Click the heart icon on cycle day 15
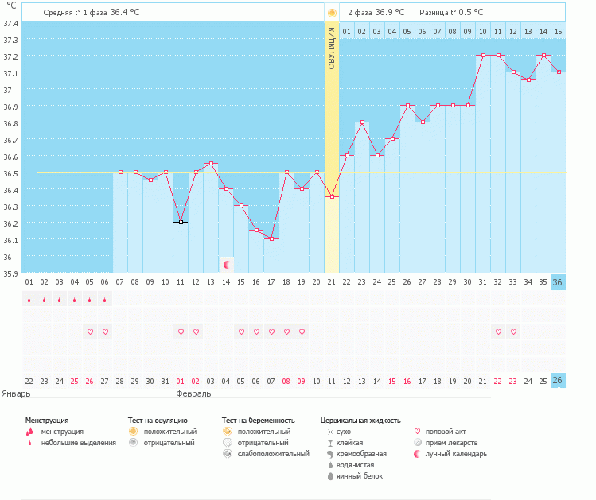This screenshot has height=500, width=596. tap(241, 331)
